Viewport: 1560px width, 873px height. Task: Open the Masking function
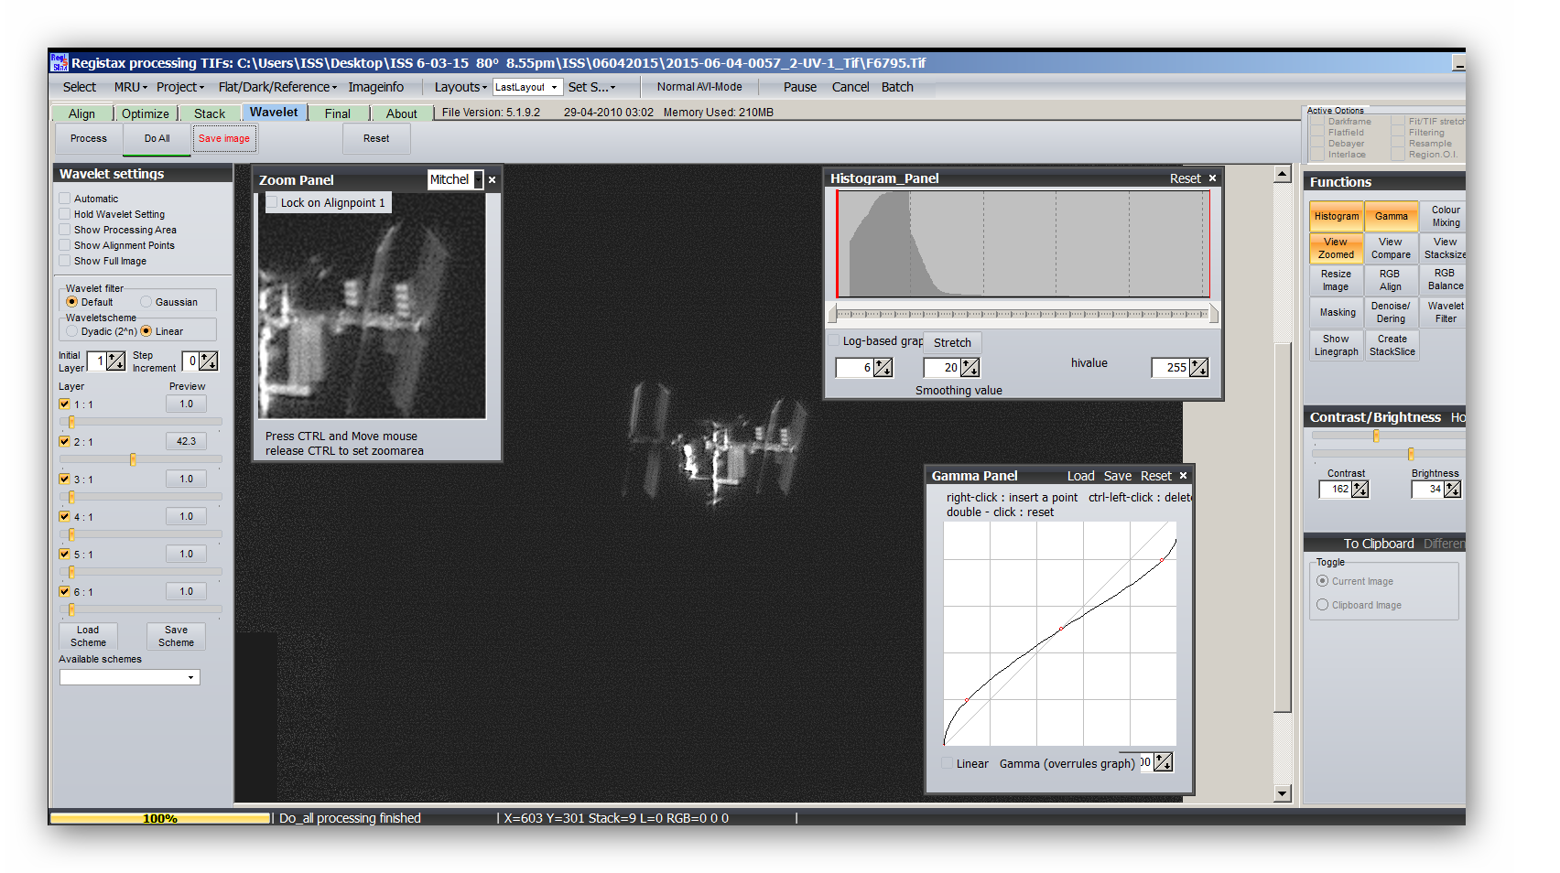click(1337, 313)
